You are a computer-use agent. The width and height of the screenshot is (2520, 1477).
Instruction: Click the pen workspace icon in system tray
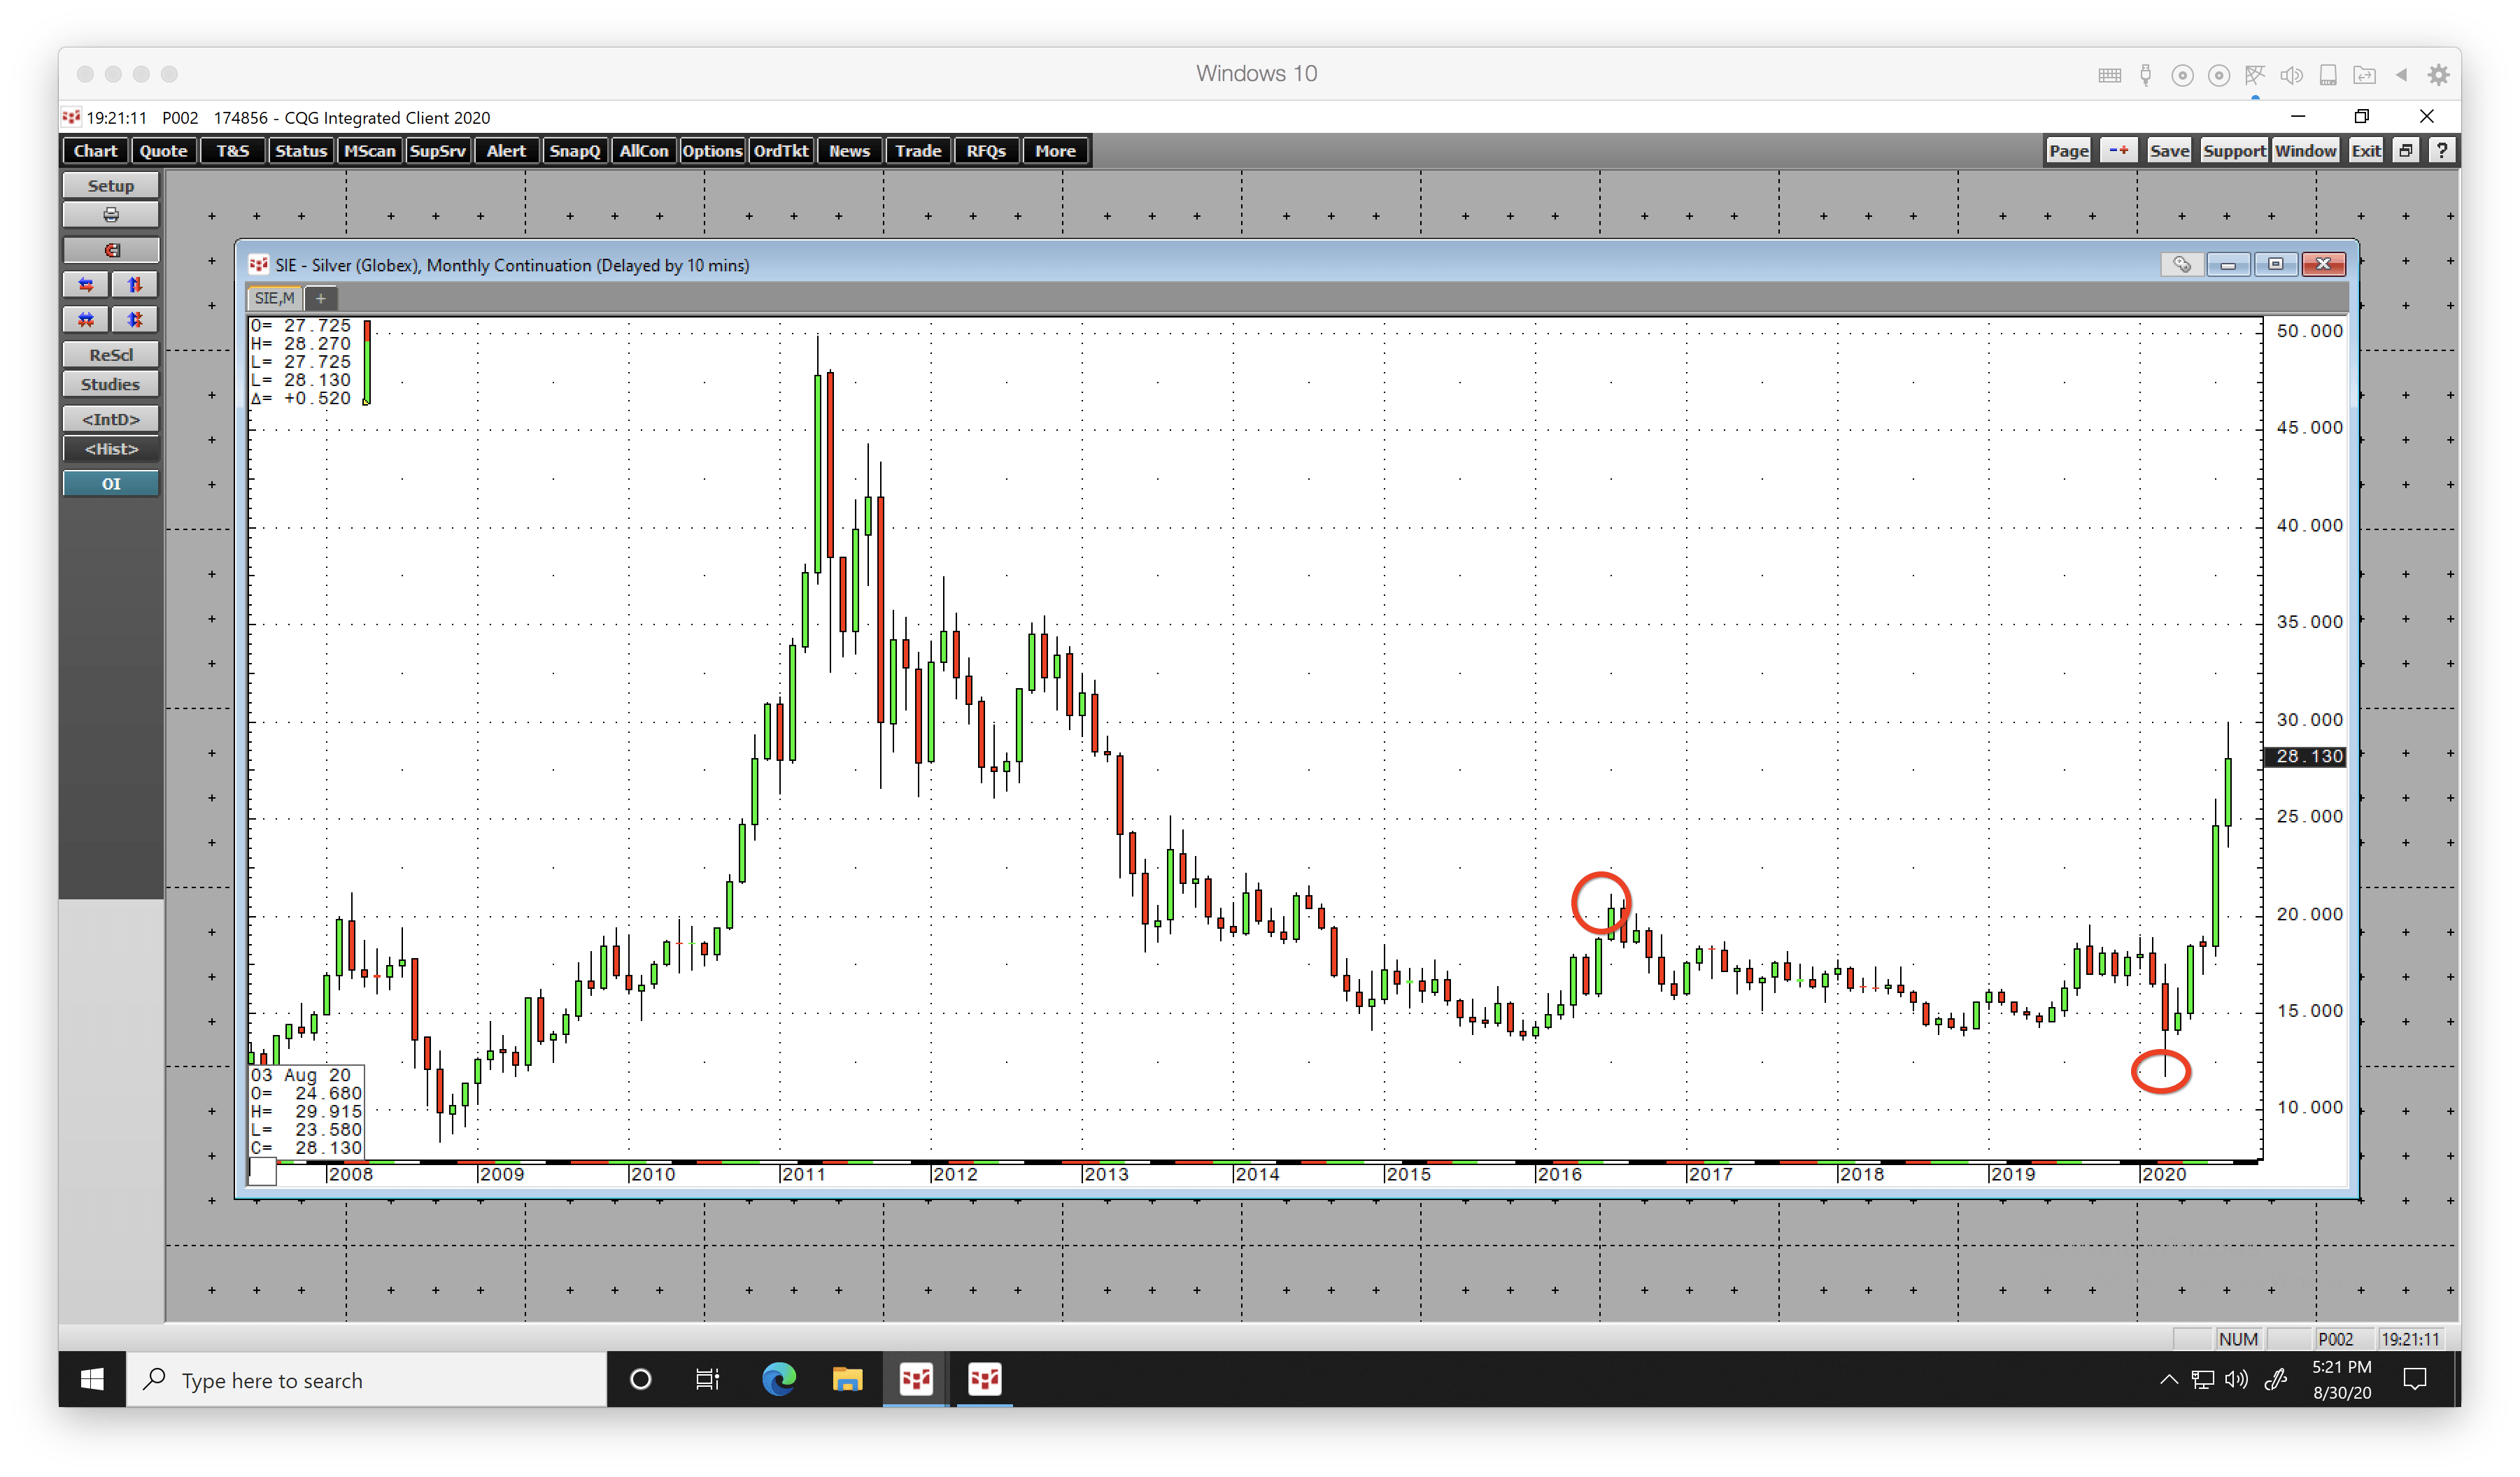coord(2276,1379)
